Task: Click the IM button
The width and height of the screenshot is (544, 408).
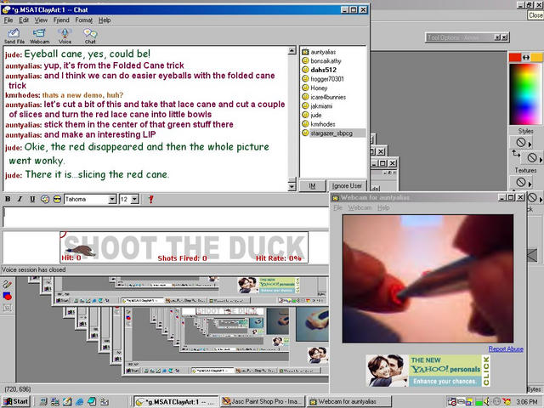Action: pyautogui.click(x=312, y=186)
